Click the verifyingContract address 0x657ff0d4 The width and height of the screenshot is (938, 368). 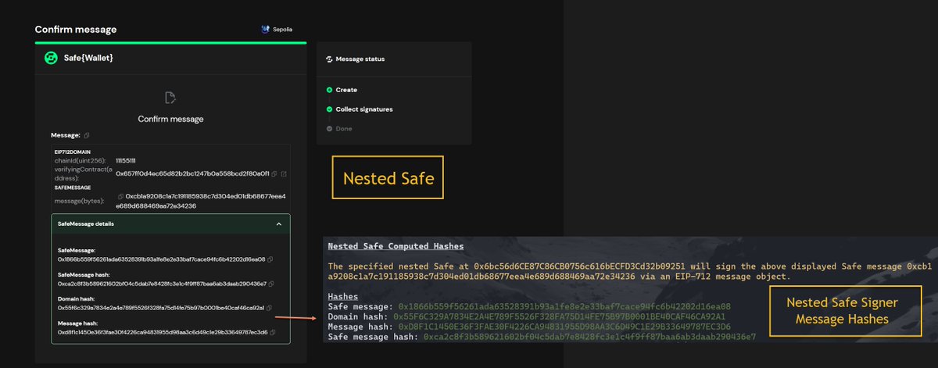(192, 173)
